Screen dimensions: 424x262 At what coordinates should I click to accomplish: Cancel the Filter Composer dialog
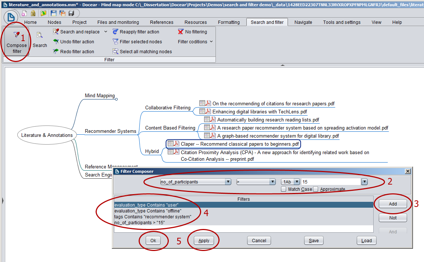tap(259, 240)
